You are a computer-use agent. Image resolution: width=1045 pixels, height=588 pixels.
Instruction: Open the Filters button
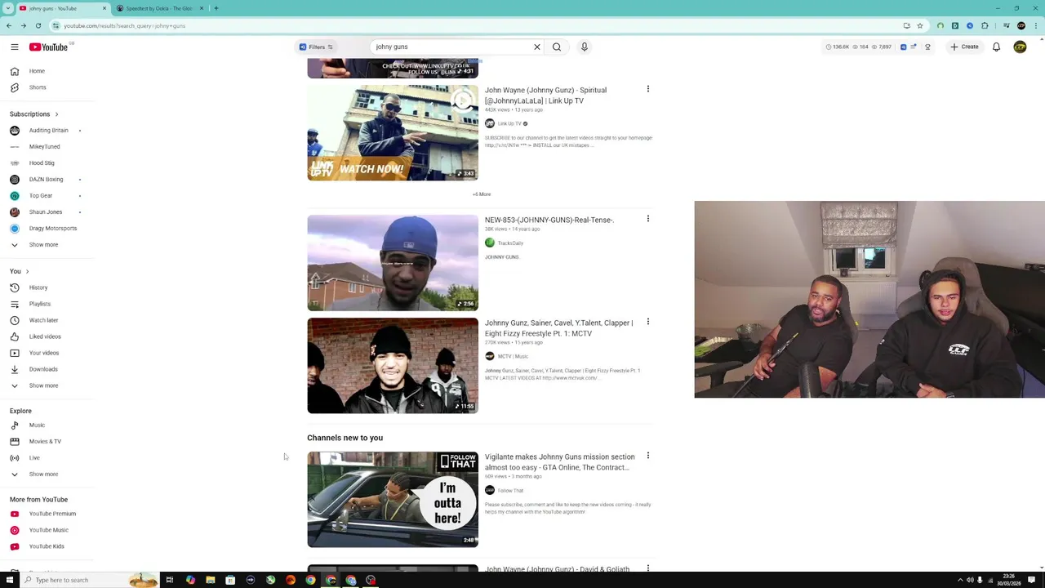pos(316,47)
